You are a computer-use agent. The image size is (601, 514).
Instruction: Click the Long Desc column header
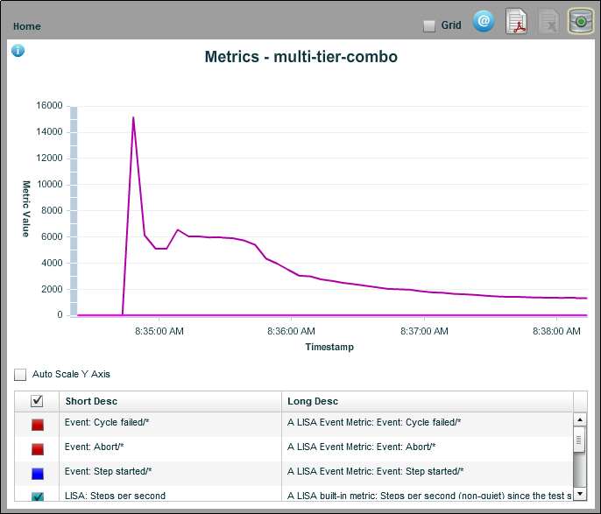(x=428, y=401)
